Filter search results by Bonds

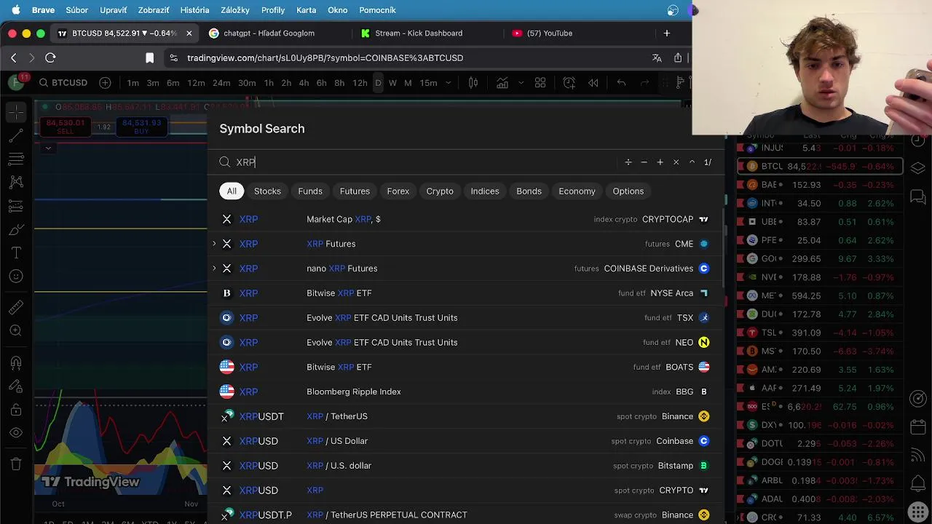[x=529, y=191]
